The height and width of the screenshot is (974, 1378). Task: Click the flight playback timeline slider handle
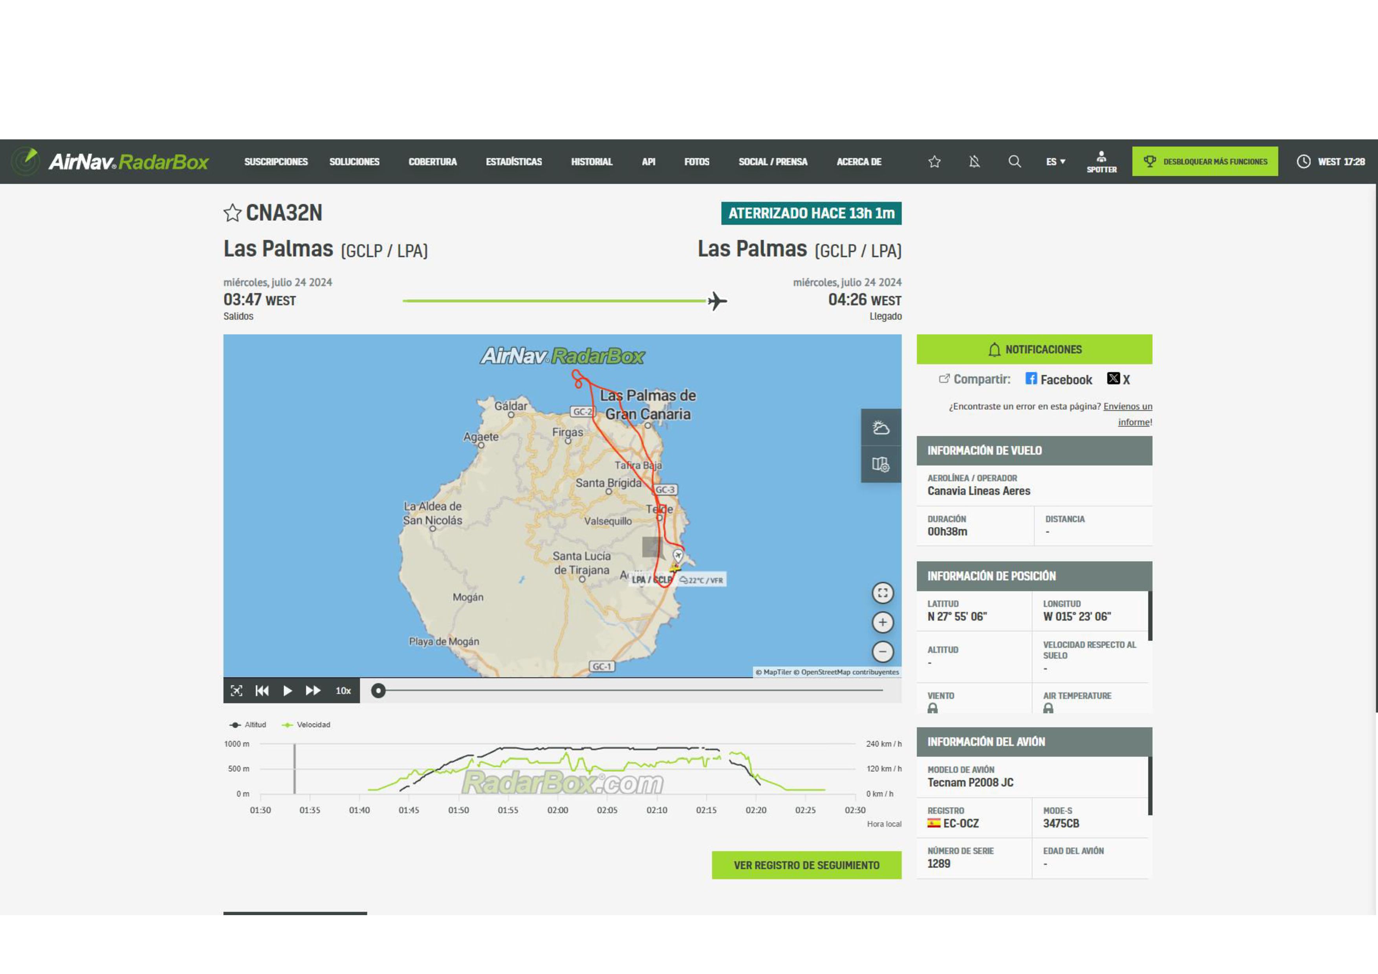coord(378,691)
